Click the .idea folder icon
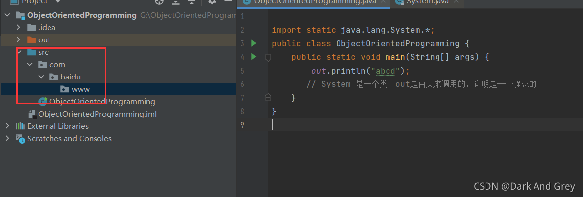583x197 pixels. (x=32, y=28)
